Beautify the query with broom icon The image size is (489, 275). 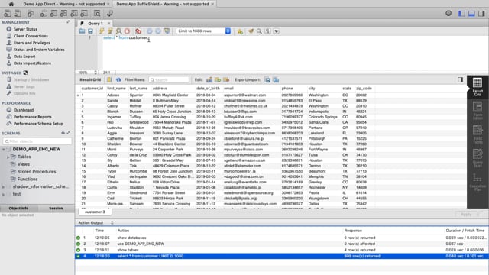click(251, 31)
